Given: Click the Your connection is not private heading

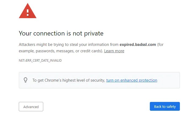Looking at the screenshot, I should [x=61, y=33].
